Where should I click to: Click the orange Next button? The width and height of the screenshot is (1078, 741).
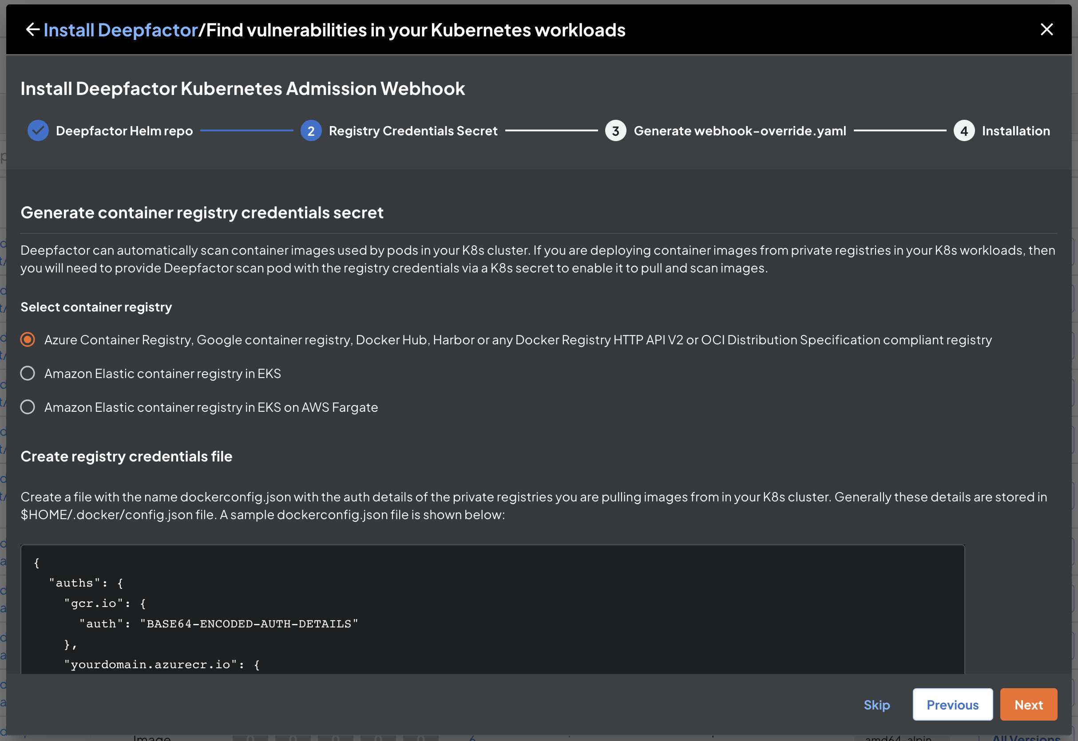pos(1028,704)
